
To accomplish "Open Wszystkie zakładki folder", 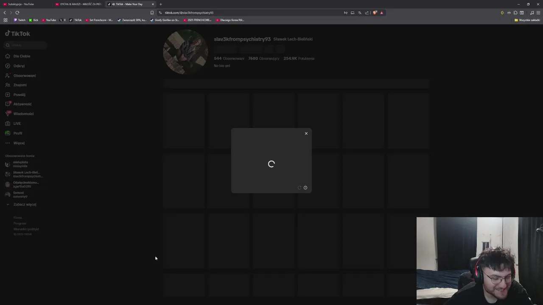I will pyautogui.click(x=527, y=20).
